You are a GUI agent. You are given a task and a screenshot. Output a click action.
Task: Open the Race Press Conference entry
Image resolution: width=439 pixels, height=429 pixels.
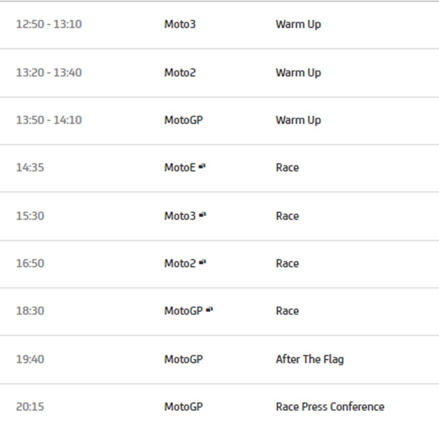tap(330, 407)
